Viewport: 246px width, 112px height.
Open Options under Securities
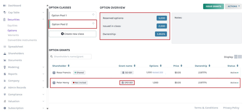[12, 31]
